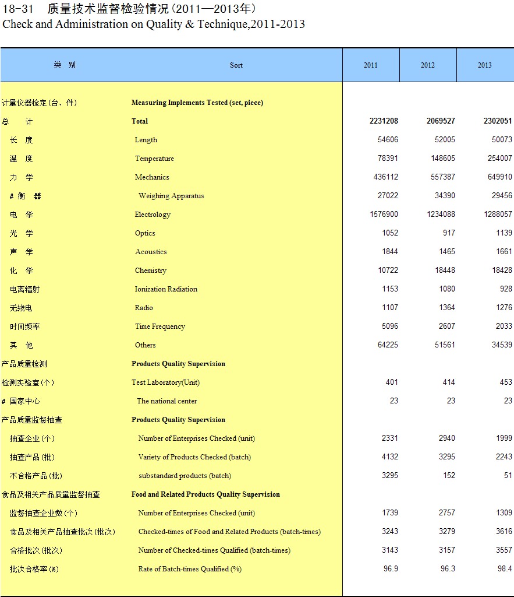Screen dimensions: 514x597
Task: Click the Sort column header
Action: click(x=236, y=65)
